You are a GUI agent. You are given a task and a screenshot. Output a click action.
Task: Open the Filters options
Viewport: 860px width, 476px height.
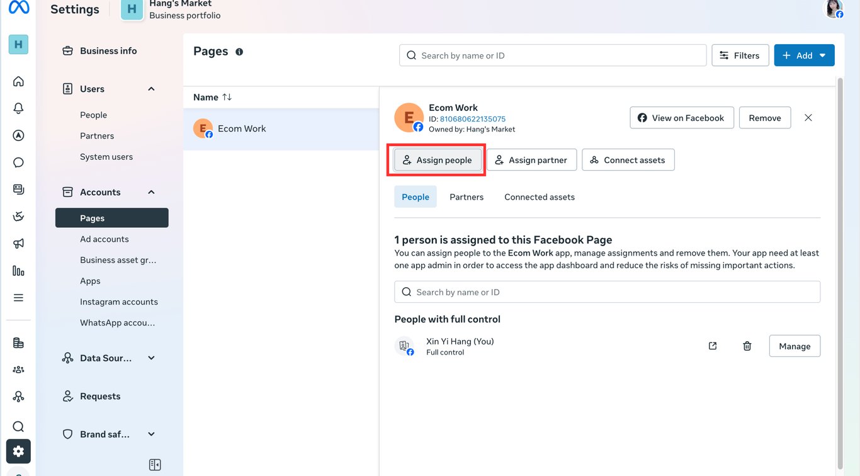[x=740, y=55]
